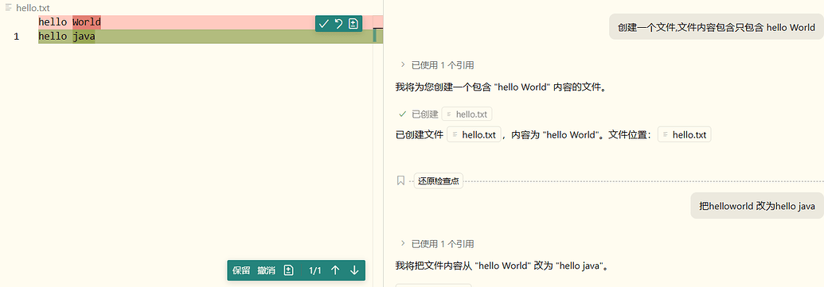Go to previous change with the up arrow
Screen dimensions: 824x287
tap(335, 270)
